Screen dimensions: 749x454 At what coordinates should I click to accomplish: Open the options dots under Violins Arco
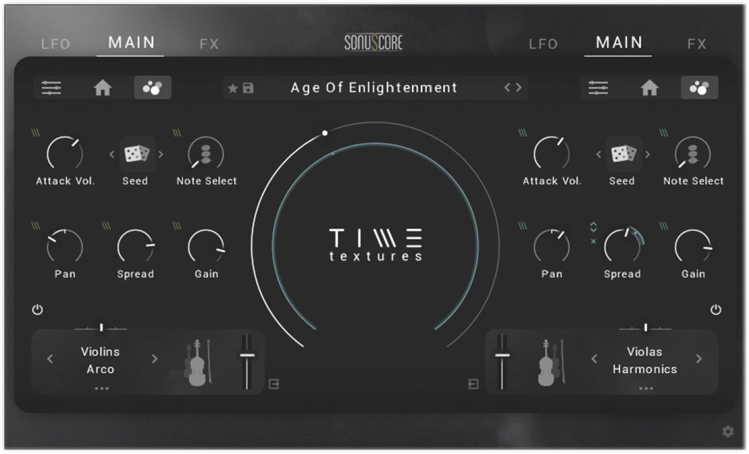(x=101, y=388)
